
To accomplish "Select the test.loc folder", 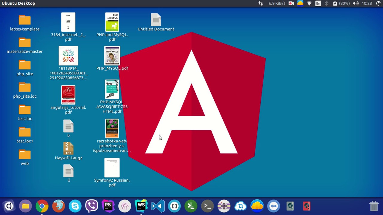I will [x=25, y=113].
